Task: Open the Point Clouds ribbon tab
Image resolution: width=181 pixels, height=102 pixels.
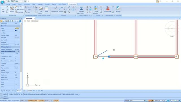Action: [62, 4]
